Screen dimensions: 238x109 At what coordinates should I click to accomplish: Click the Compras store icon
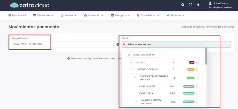113,15
